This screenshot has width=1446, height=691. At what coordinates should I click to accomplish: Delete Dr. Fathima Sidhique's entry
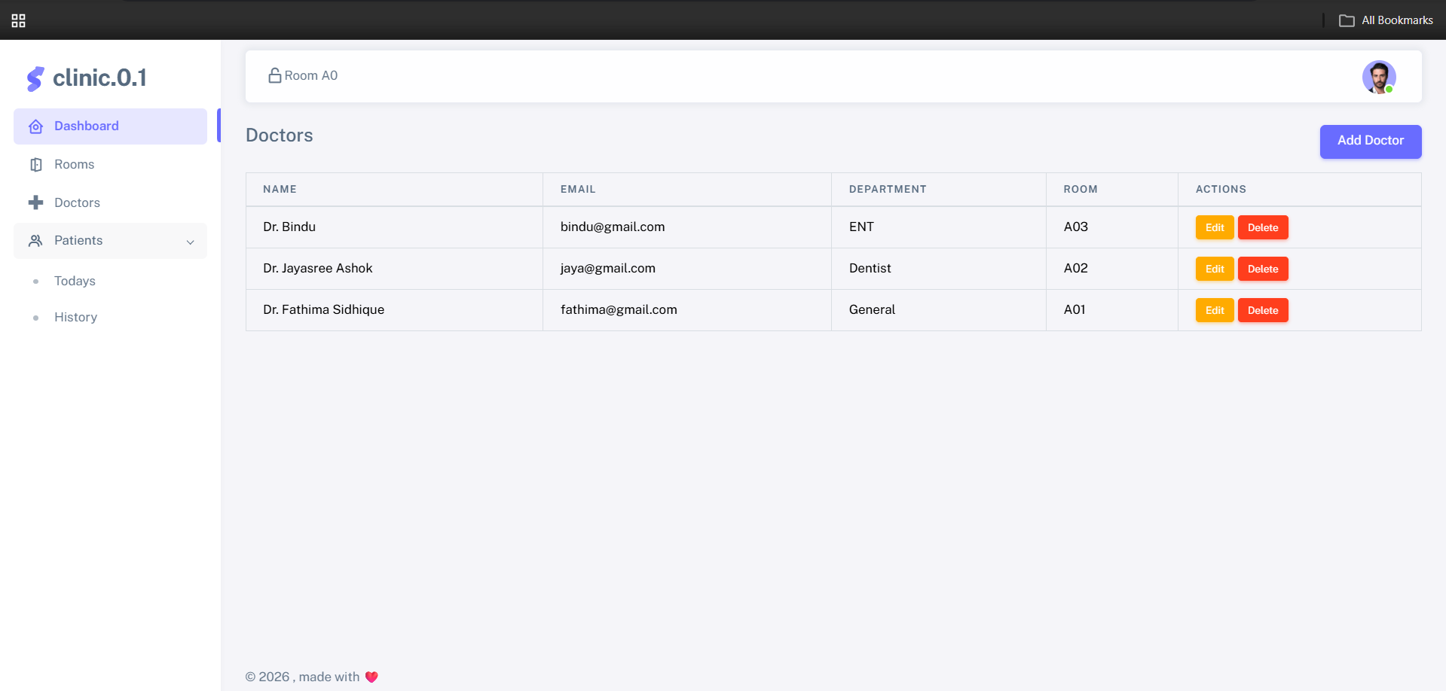click(1262, 310)
